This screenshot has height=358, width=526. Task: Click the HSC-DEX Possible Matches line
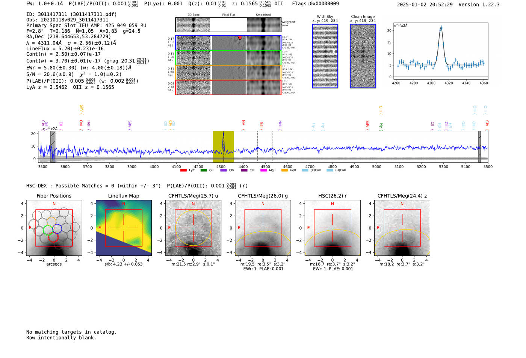[x=137, y=186]
